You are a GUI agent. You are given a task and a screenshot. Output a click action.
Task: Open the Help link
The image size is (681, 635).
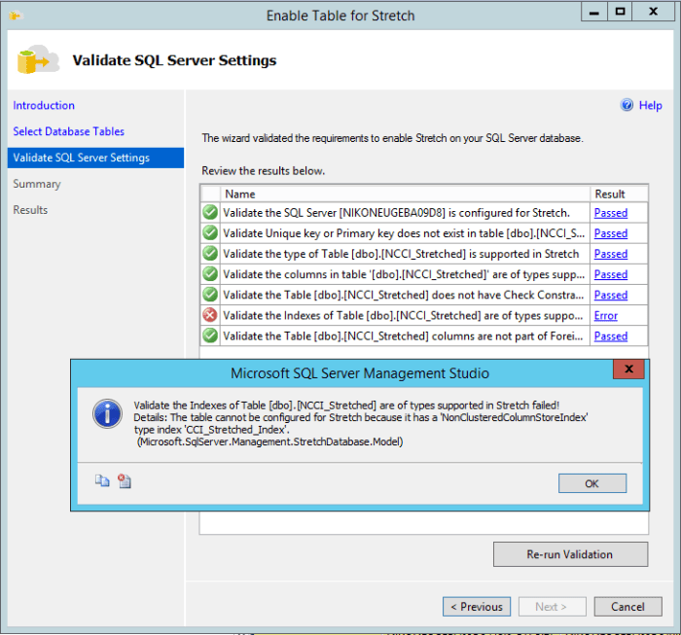click(x=650, y=105)
